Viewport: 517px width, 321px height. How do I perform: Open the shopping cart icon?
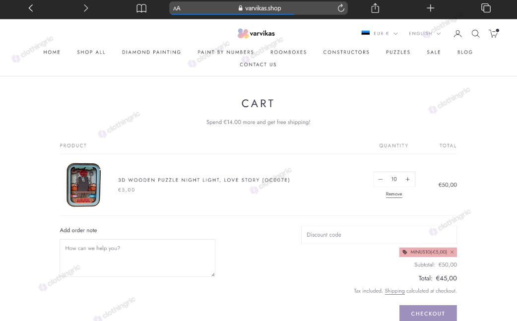494,33
